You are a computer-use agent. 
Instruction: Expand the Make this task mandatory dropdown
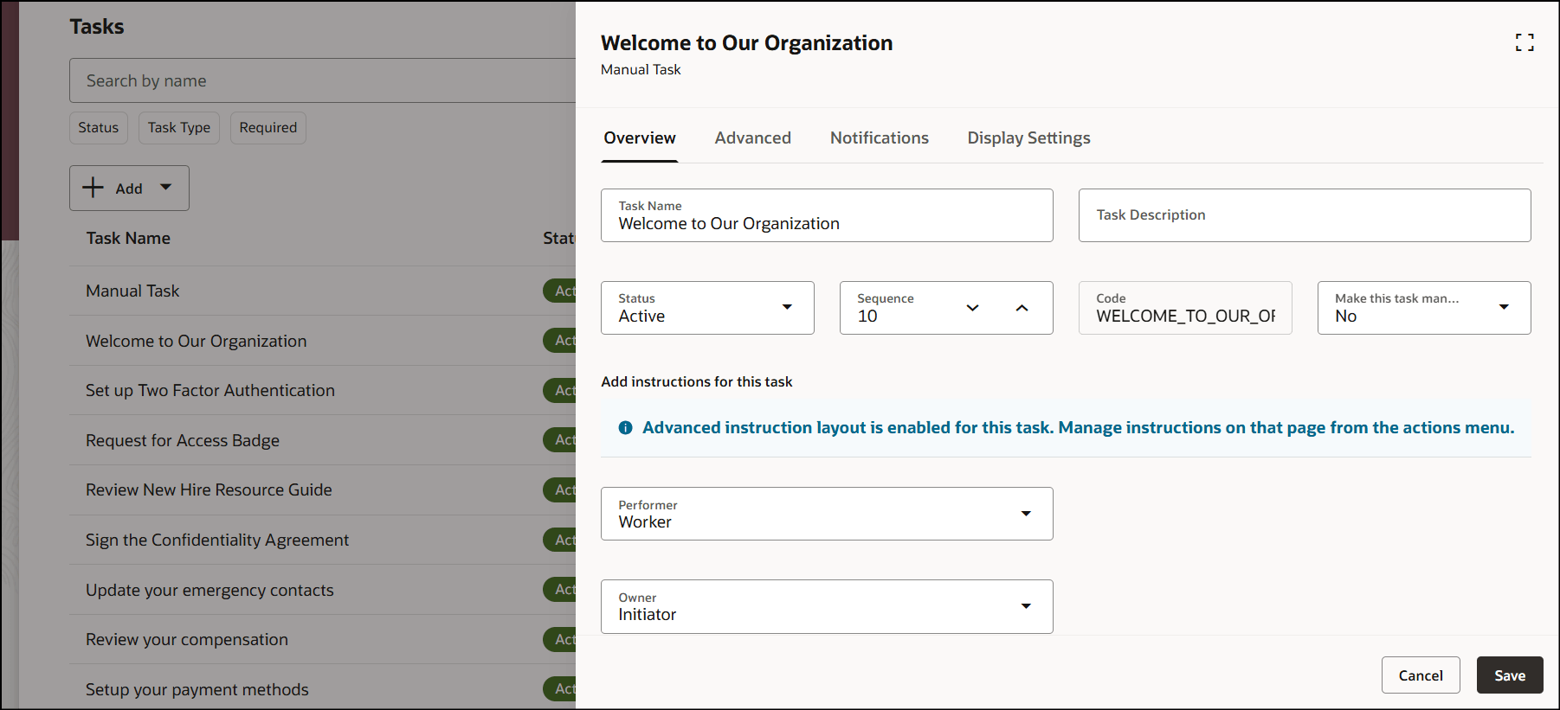pyautogui.click(x=1503, y=308)
